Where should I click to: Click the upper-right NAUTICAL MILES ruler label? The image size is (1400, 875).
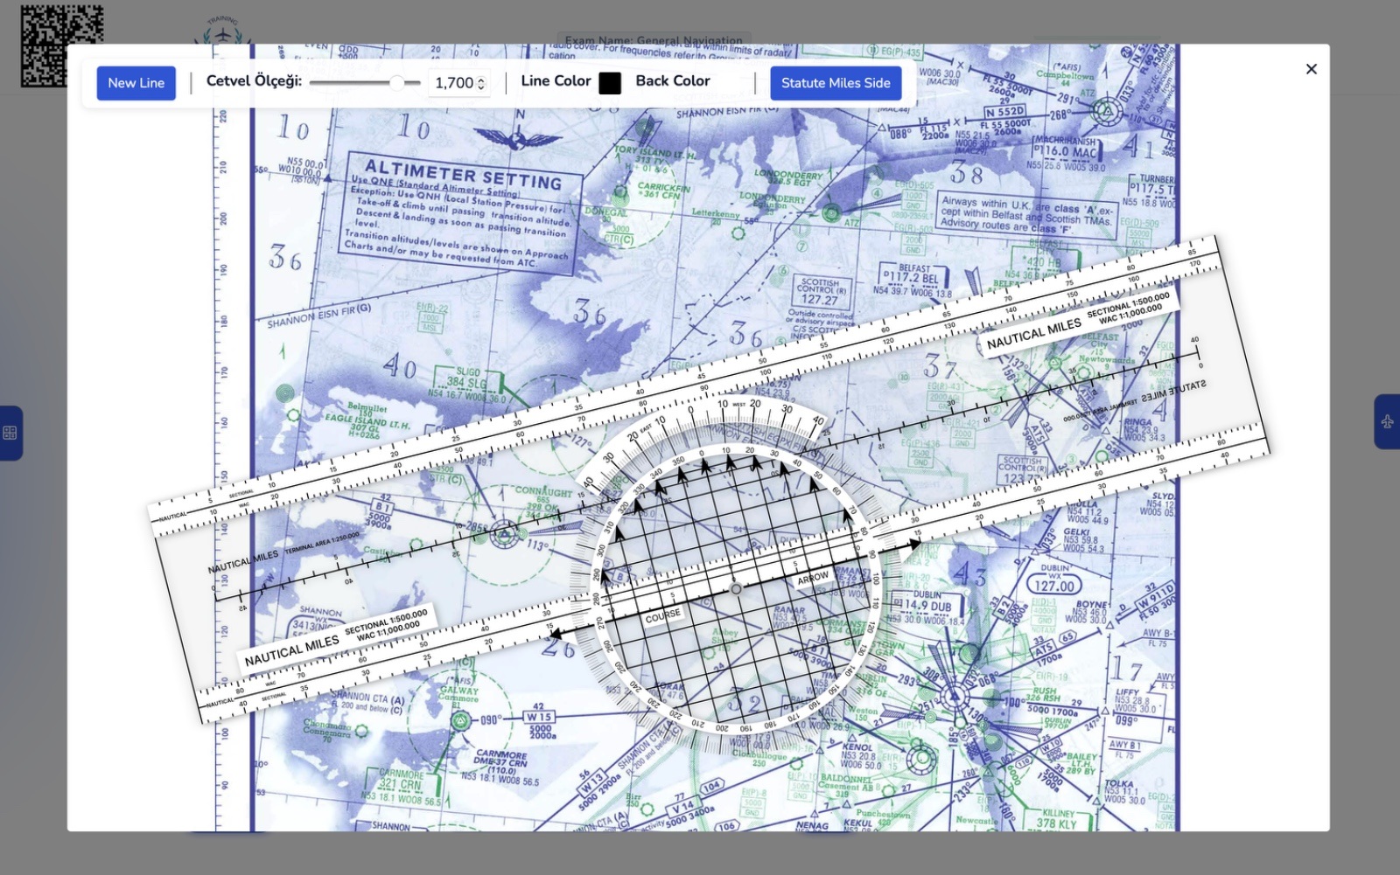pyautogui.click(x=1033, y=334)
